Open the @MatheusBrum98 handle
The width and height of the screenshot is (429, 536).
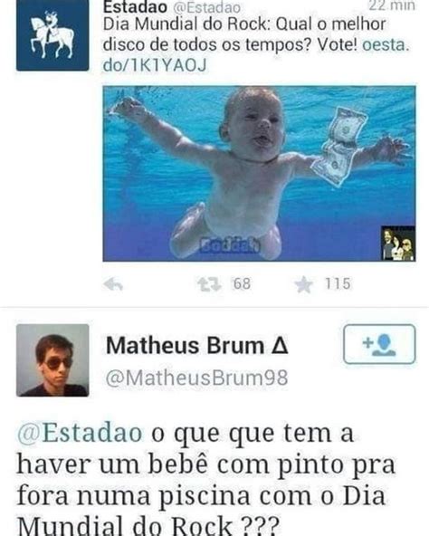coord(197,378)
